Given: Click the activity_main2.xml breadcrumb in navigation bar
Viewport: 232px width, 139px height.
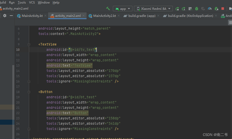Looking at the screenshot, I should pyautogui.click(x=14, y=9).
